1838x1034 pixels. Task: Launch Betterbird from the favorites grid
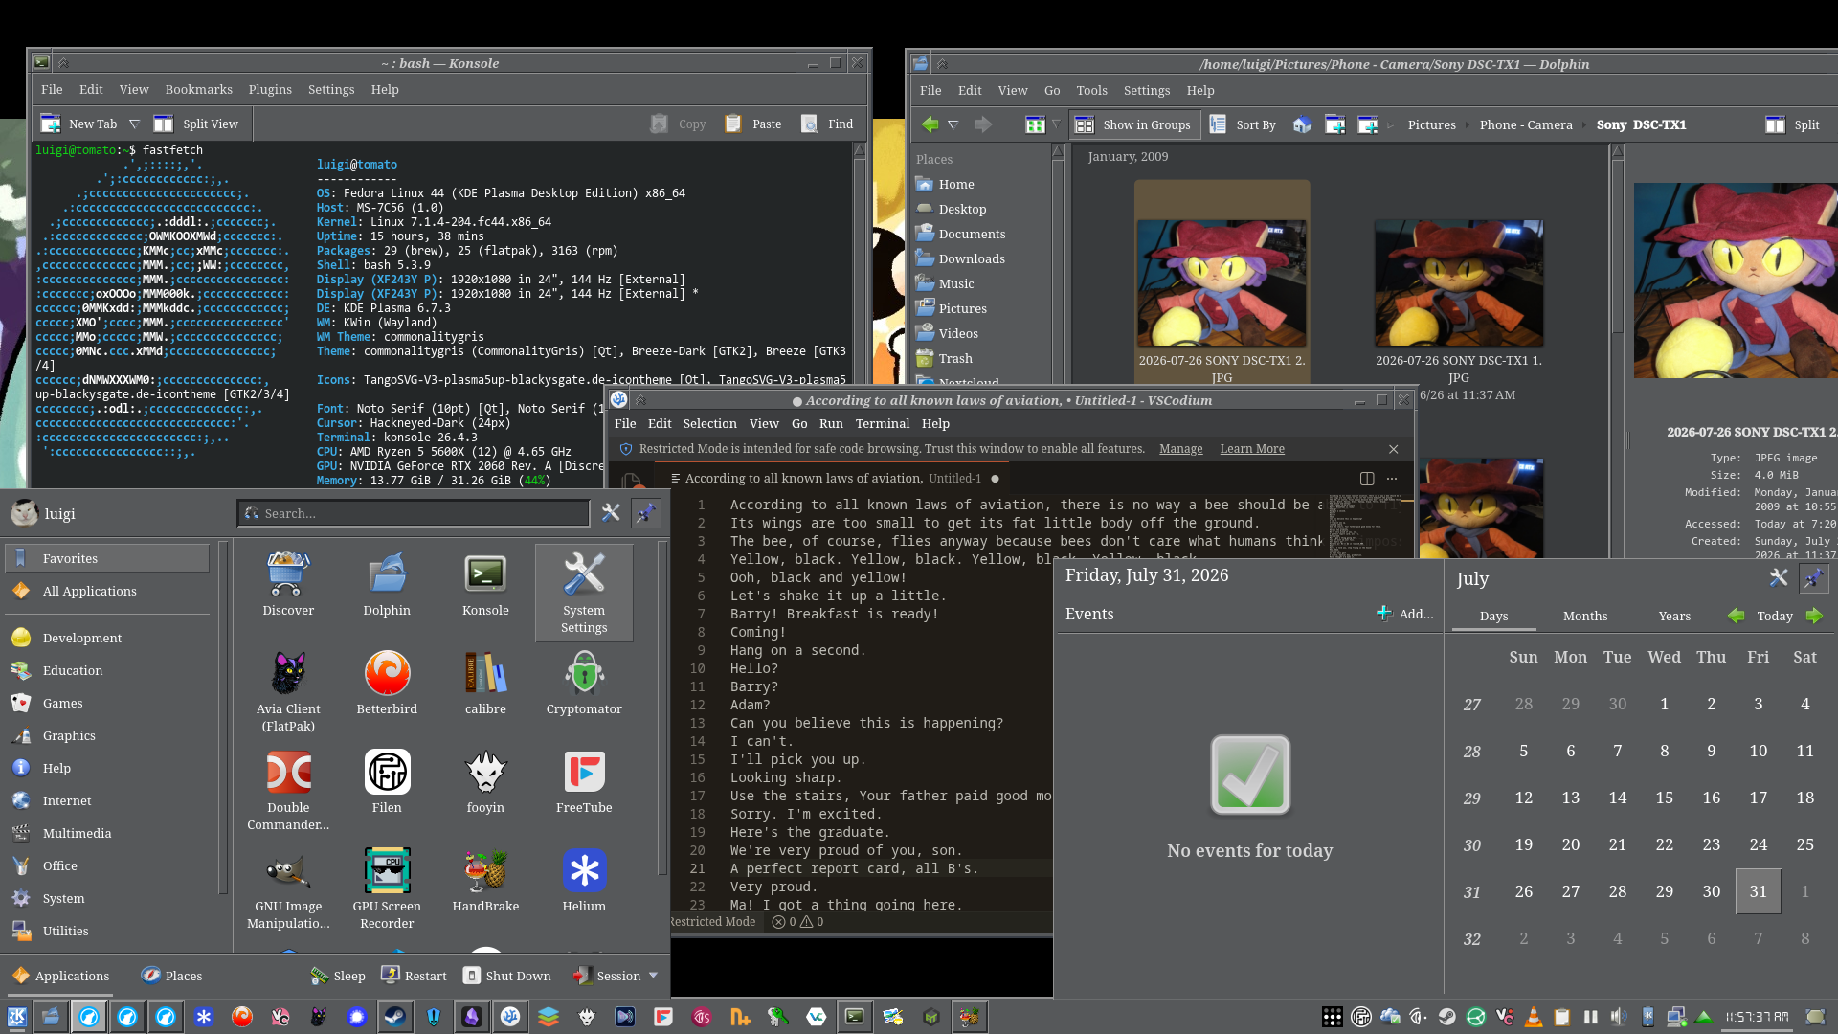tap(387, 684)
